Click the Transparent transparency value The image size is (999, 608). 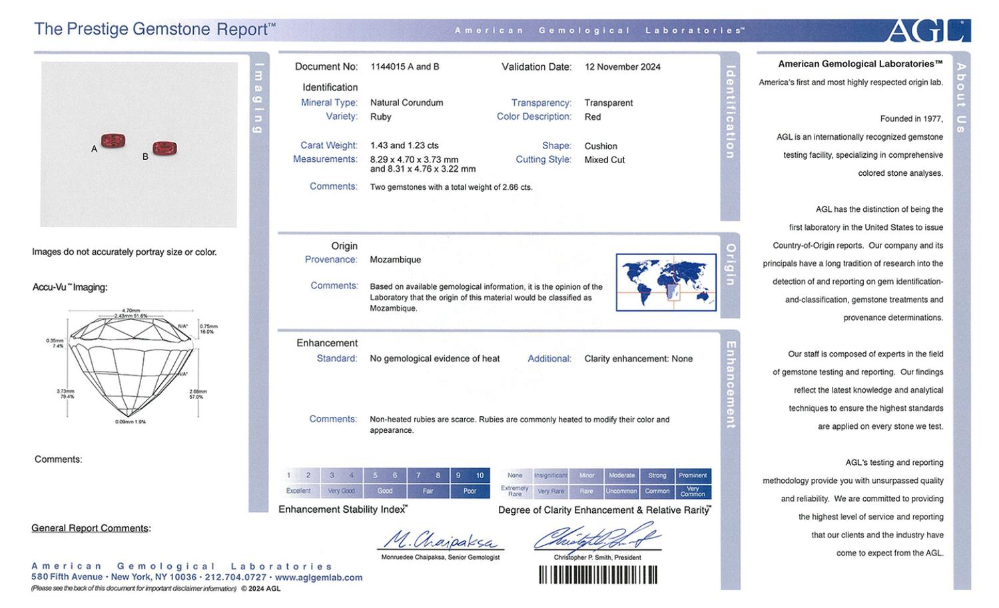click(609, 103)
